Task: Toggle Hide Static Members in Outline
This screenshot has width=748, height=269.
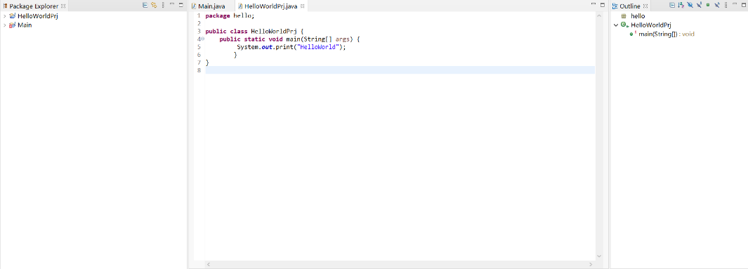Action: (699, 5)
